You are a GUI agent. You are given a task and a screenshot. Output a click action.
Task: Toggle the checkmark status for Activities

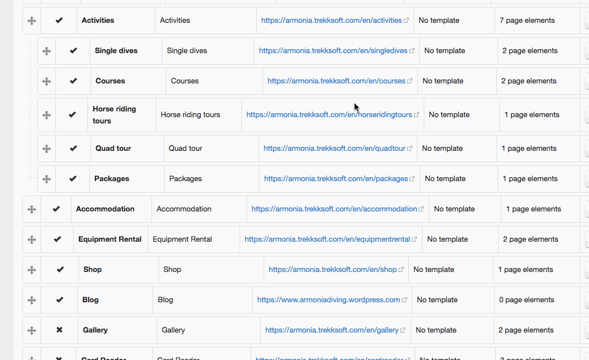click(59, 21)
